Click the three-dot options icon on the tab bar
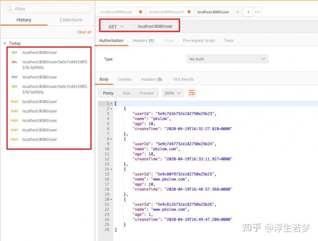The height and width of the screenshot is (241, 318). pyautogui.click(x=257, y=12)
